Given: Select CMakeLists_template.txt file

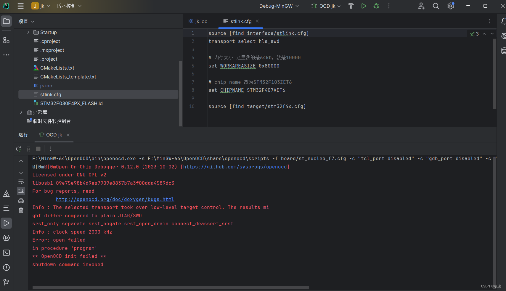Looking at the screenshot, I should (x=65, y=77).
